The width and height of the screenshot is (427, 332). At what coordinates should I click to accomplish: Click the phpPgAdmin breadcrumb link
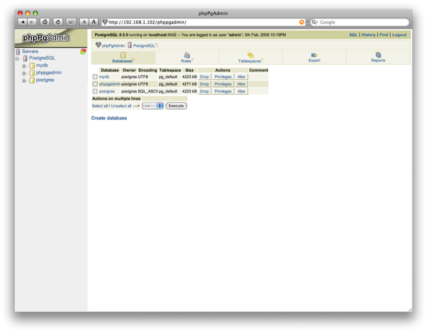(113, 46)
